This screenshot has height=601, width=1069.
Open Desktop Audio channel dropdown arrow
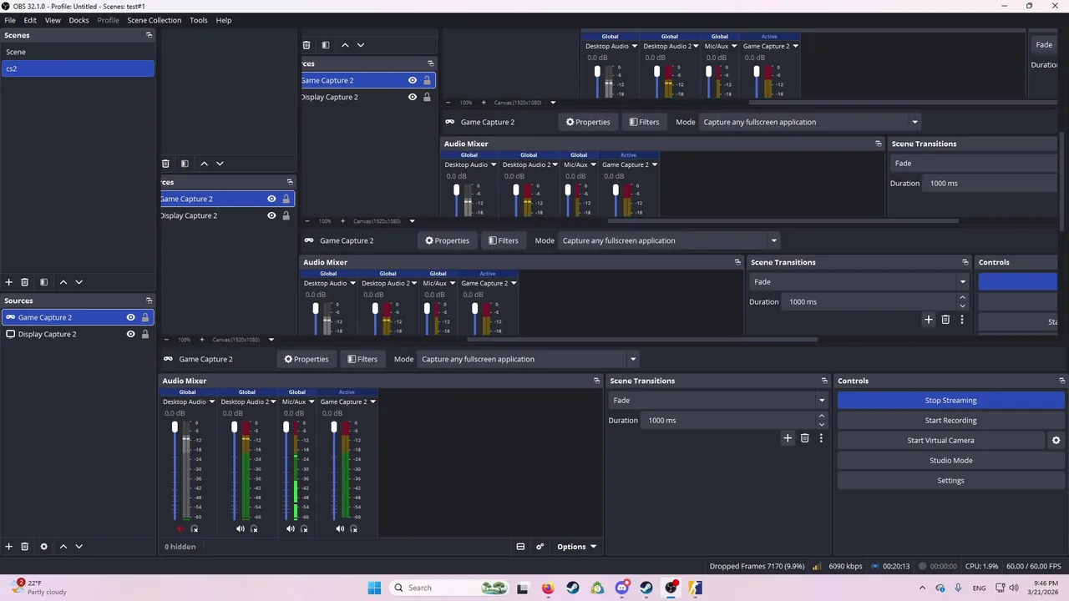(x=212, y=402)
